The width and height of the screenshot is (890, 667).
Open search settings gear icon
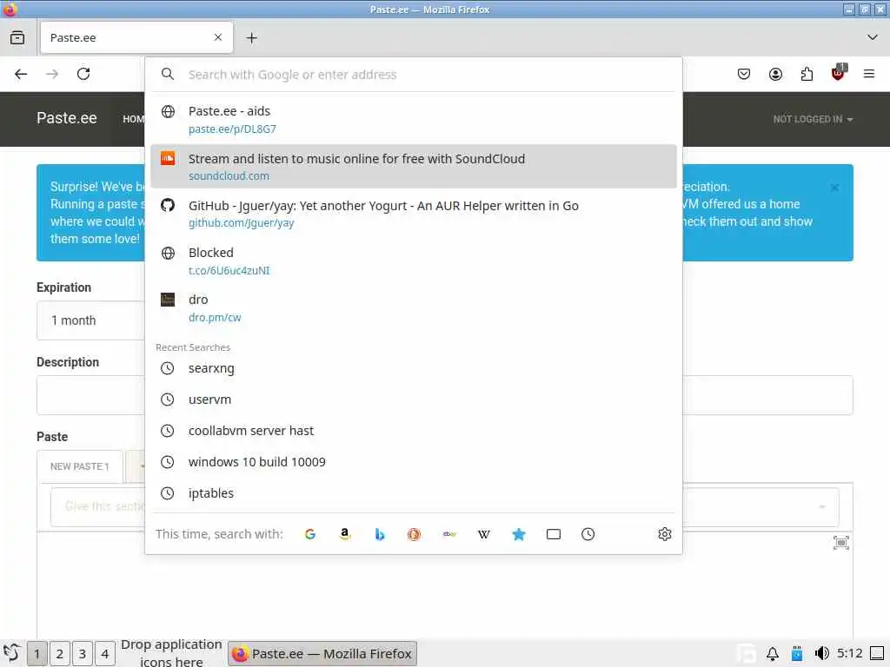(x=665, y=534)
